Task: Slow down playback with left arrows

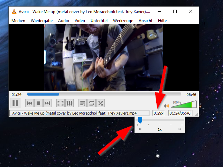Action: 140,129
